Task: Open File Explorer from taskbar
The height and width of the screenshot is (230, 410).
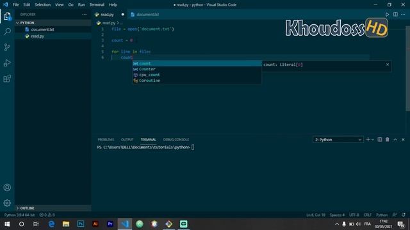Action: tap(66, 224)
